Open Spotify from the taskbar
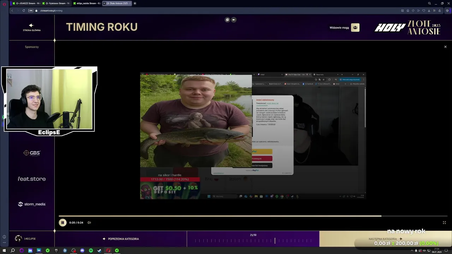Image resolution: width=452 pixels, height=254 pixels. pos(91,250)
